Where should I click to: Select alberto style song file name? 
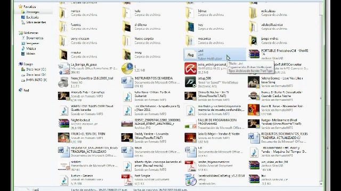158,163
